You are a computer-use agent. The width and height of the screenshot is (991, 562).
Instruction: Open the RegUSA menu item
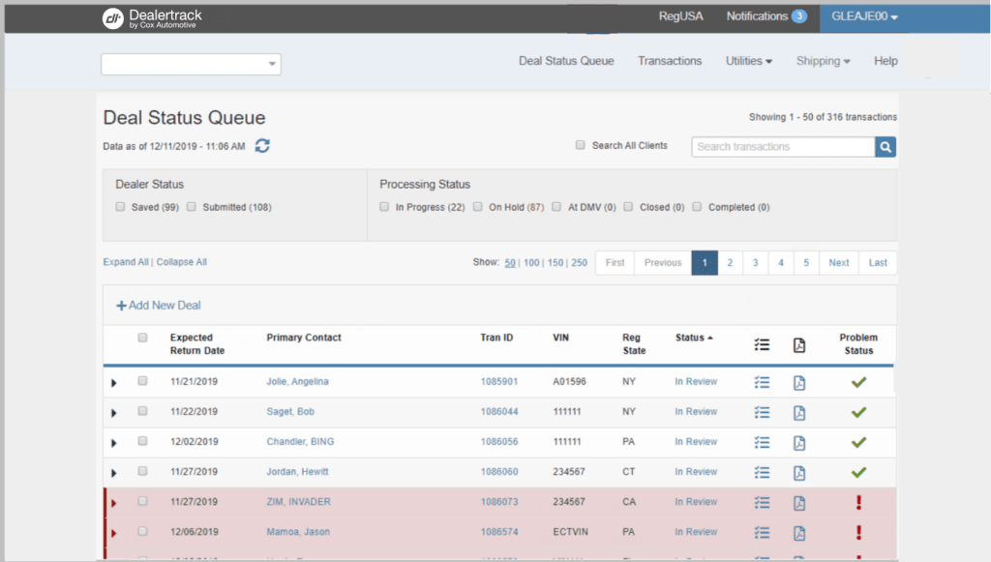(680, 16)
